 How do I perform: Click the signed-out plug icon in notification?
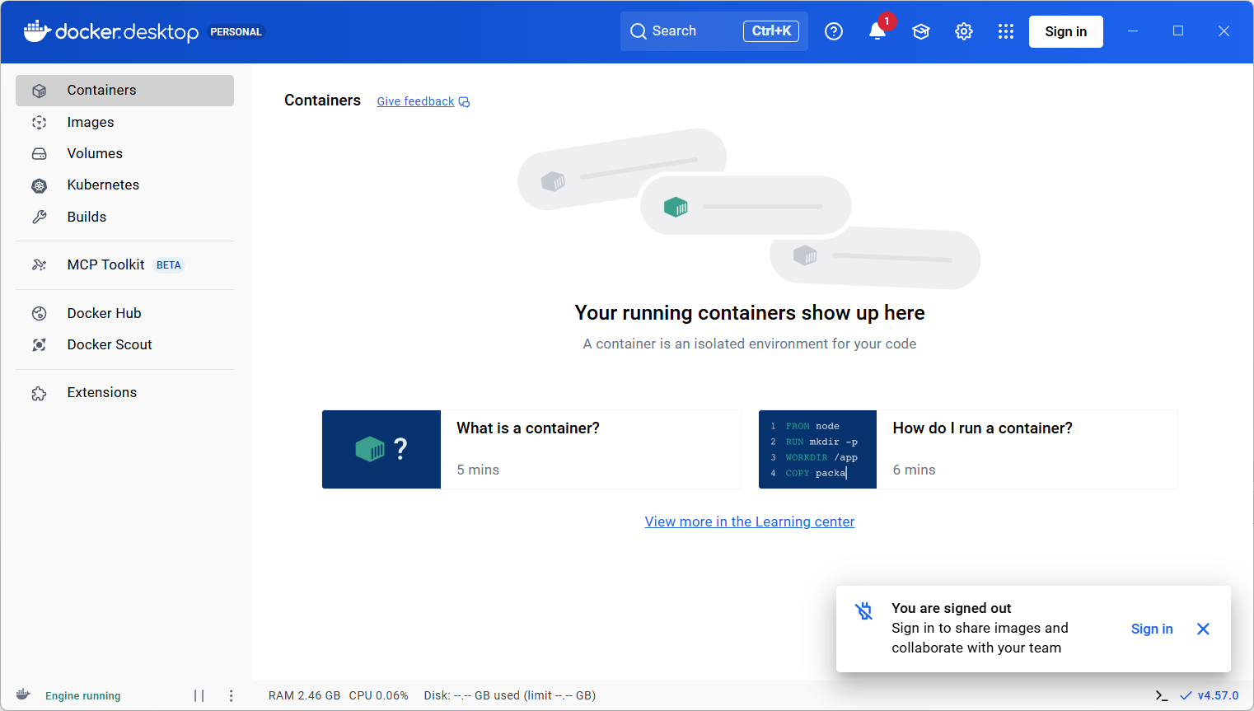pos(863,610)
